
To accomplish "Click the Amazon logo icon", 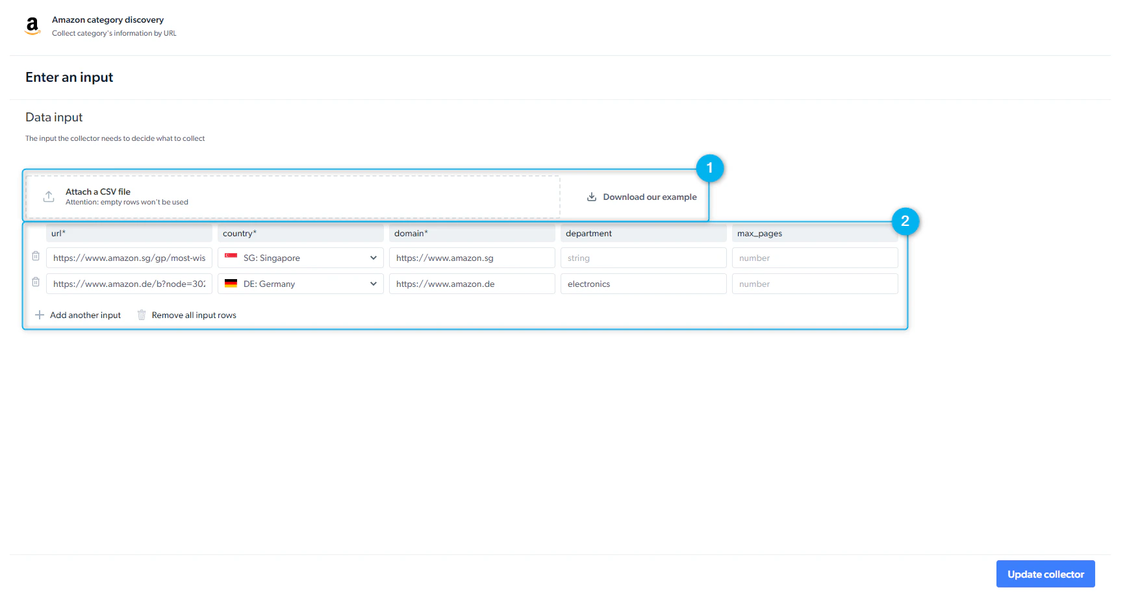I will [32, 26].
